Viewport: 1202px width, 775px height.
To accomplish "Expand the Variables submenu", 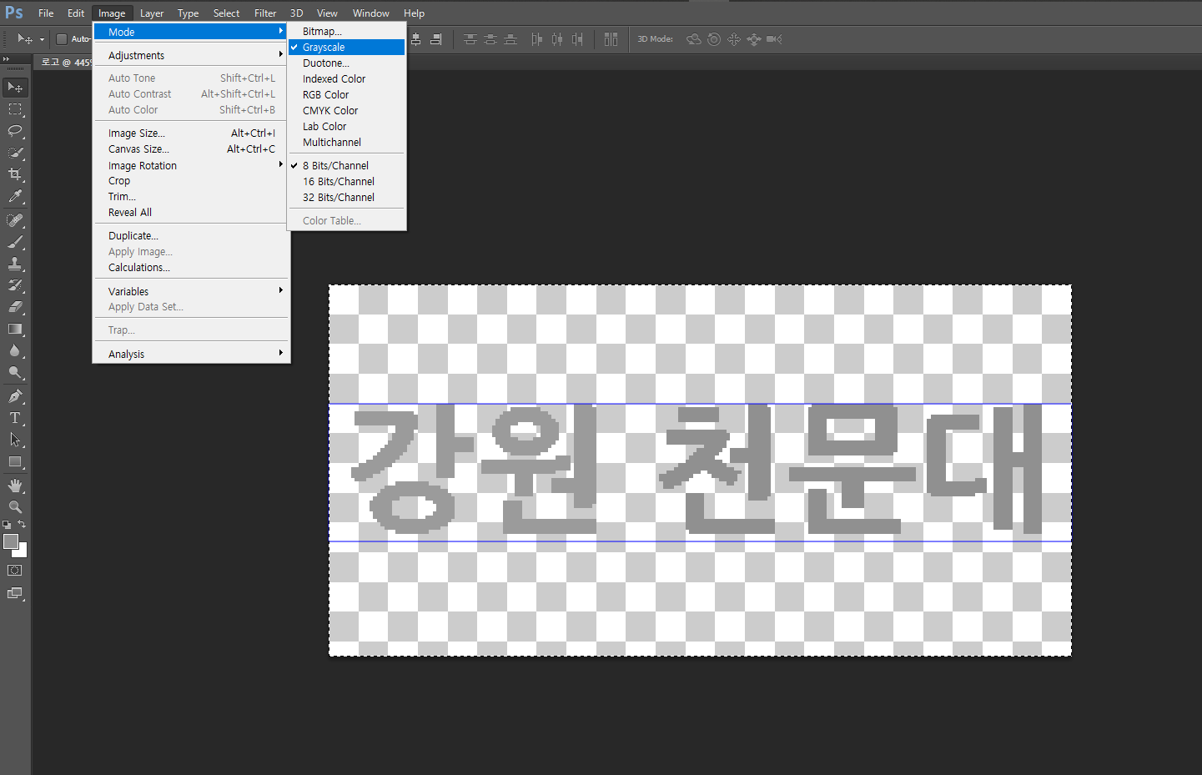I will (x=190, y=291).
